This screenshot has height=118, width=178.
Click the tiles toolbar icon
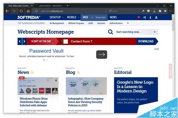coord(160,11)
